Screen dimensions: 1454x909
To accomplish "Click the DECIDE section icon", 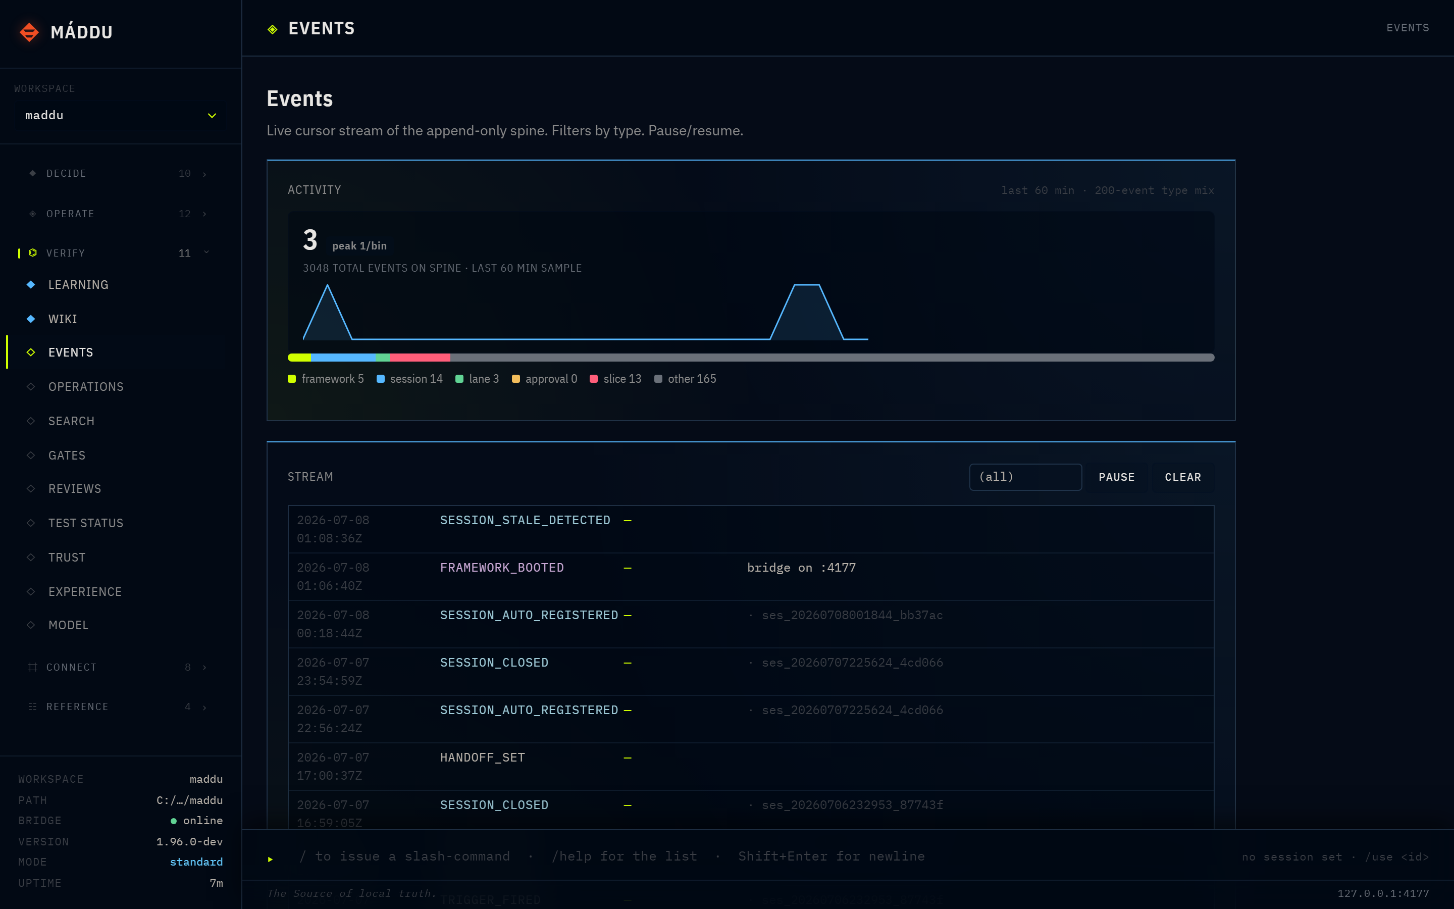I will point(32,173).
